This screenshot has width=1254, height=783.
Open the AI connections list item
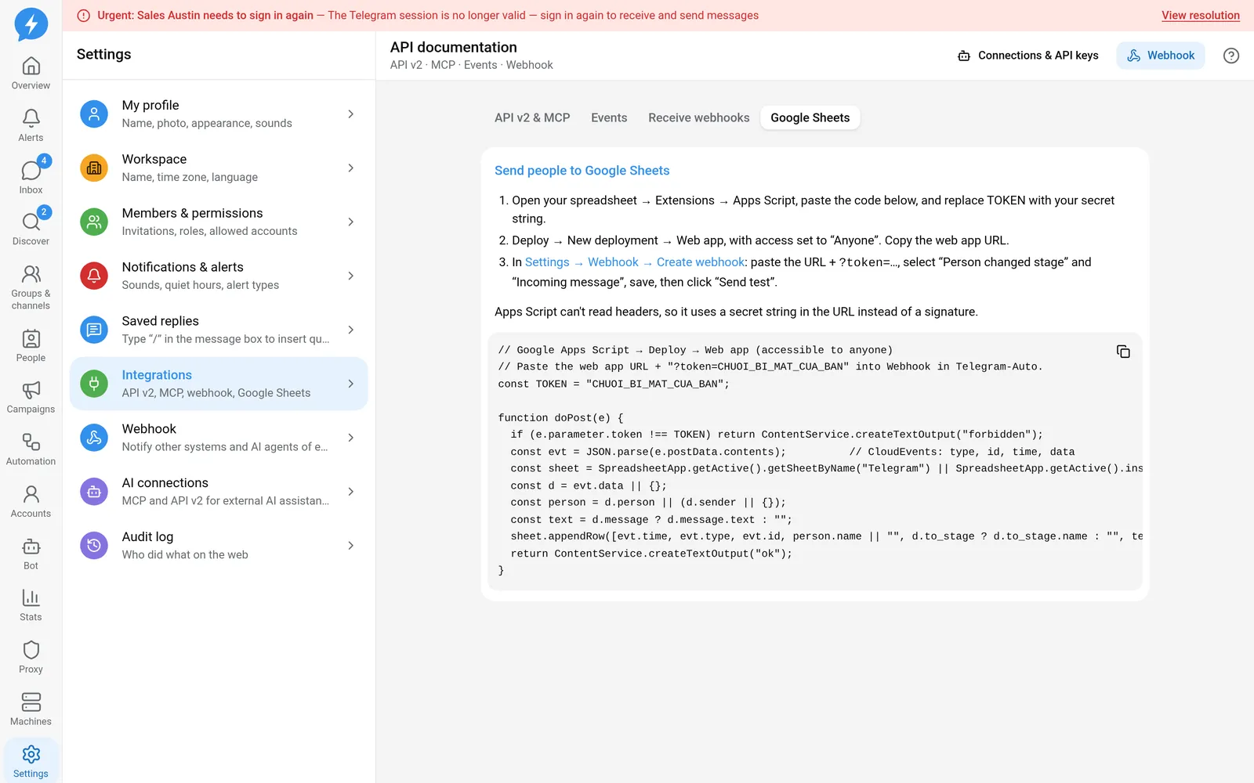[x=219, y=492]
